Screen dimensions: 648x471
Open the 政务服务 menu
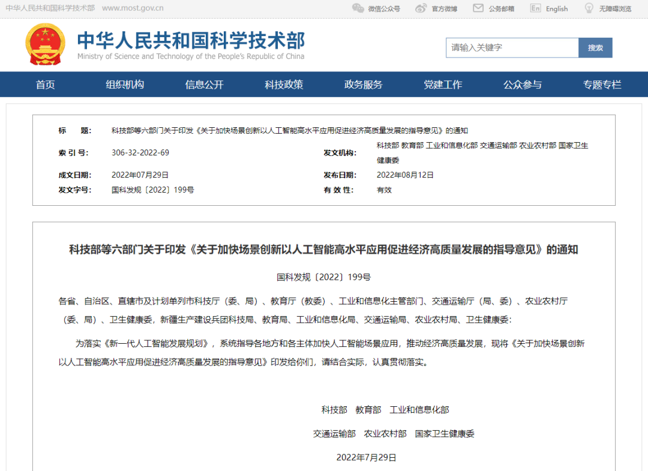[363, 85]
